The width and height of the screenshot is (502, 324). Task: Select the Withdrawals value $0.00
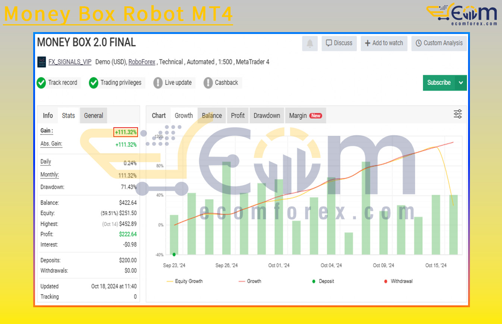pos(131,271)
